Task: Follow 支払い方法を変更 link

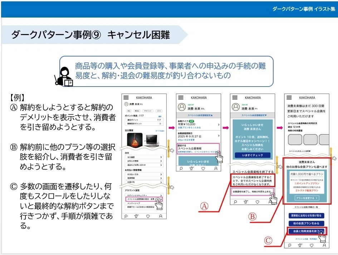Action: tap(186, 140)
